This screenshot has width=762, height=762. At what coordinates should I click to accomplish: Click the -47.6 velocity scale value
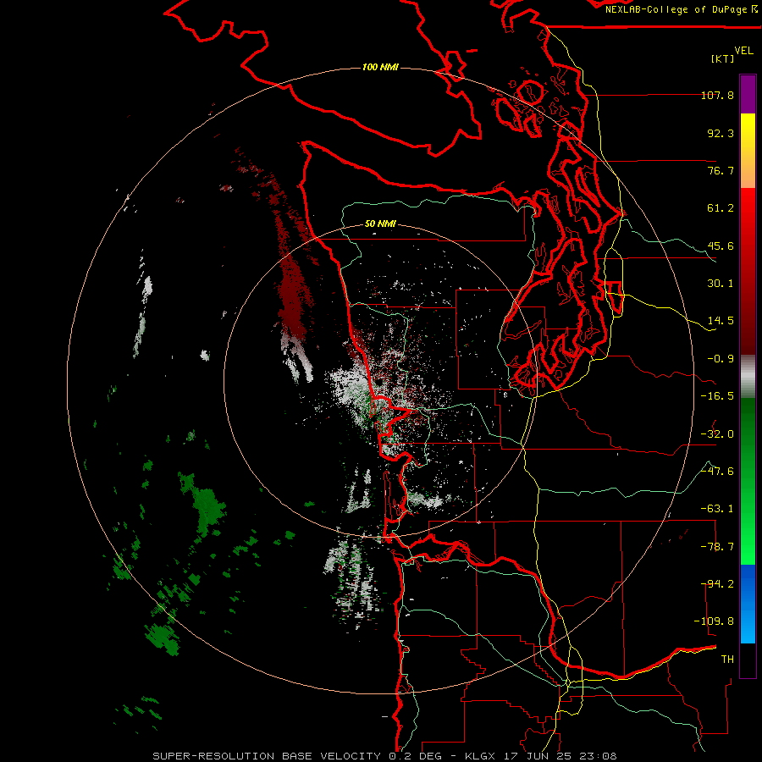(717, 472)
